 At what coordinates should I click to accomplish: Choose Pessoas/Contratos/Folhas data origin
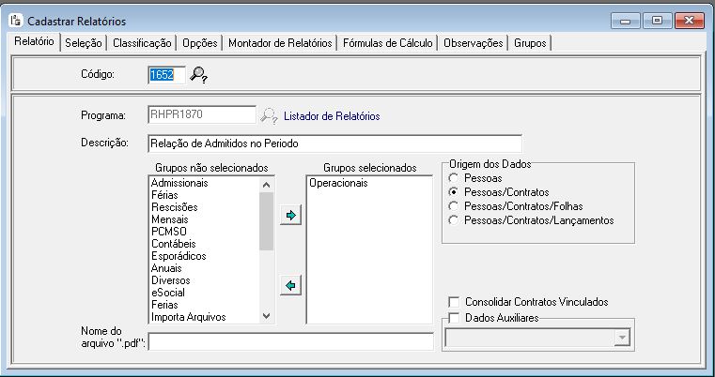tap(456, 205)
